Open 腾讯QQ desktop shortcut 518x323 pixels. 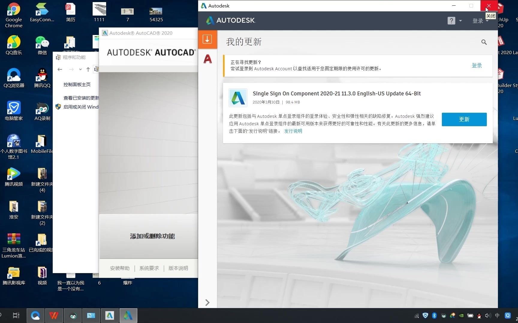[x=42, y=78]
